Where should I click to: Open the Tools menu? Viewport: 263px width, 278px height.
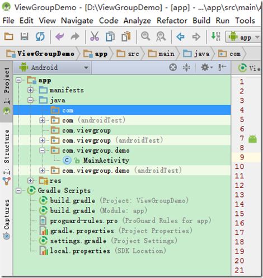(245, 20)
